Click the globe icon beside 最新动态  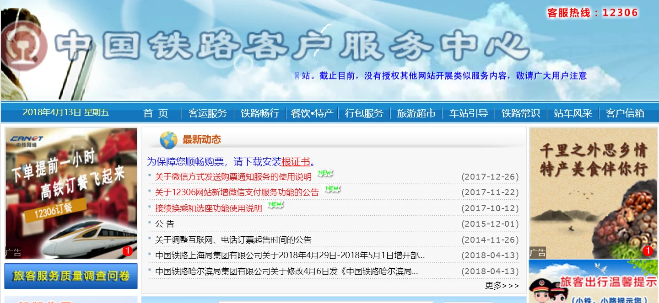pos(167,140)
